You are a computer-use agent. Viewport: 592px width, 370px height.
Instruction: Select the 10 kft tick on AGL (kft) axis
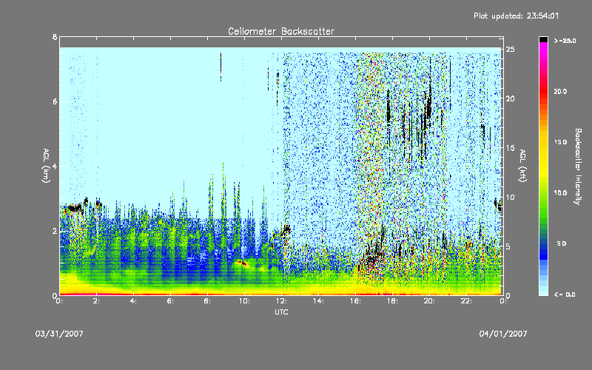coord(510,197)
